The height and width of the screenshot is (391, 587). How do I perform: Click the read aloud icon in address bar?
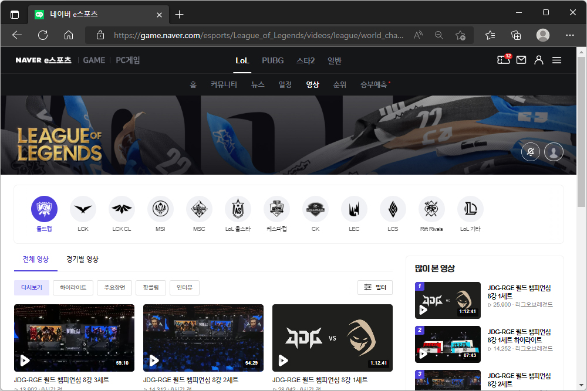418,35
